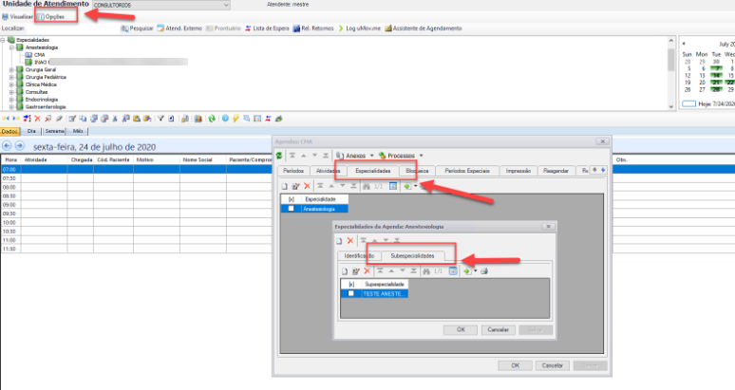Click the new record icon in Especialidades tab toolbar

tap(285, 186)
